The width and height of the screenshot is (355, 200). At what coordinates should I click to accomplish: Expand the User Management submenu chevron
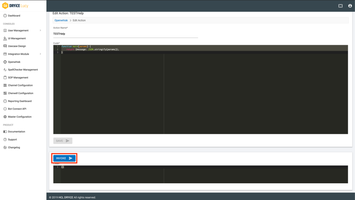point(40,31)
